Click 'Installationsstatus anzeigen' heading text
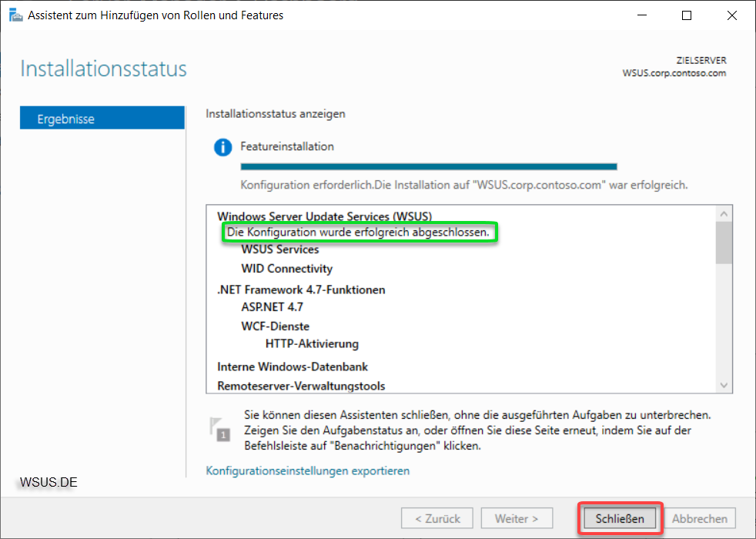Viewport: 756px width, 539px height. coord(276,114)
